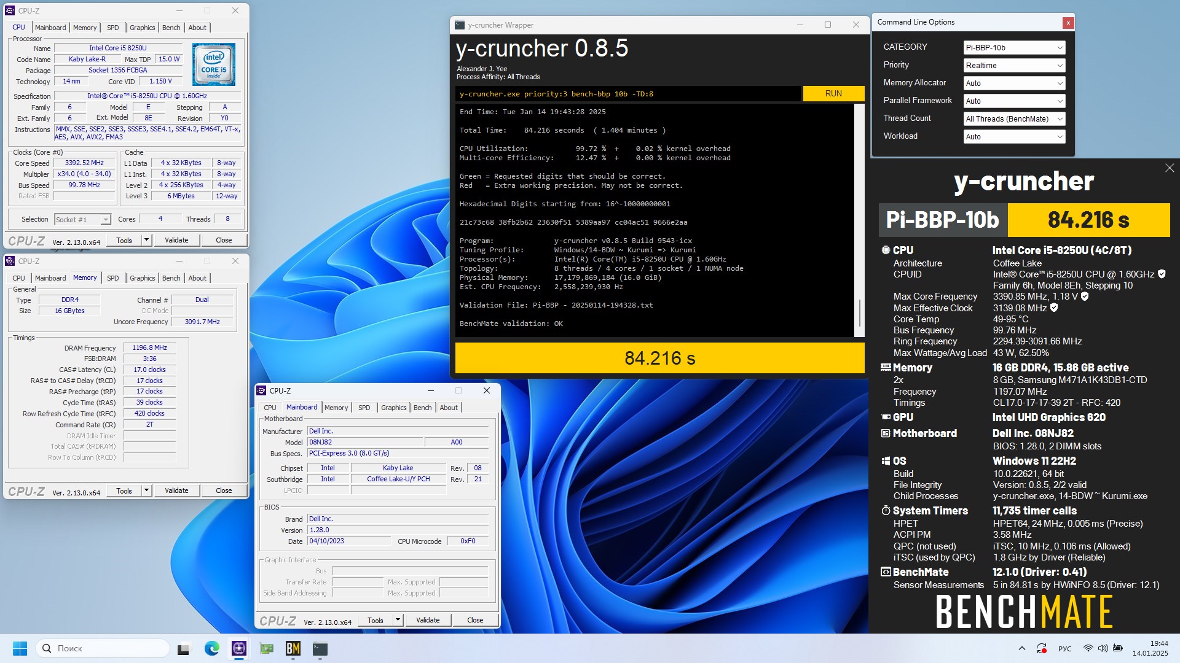The width and height of the screenshot is (1180, 663).
Task: Click Tools button in Mainboard CPU-Z window
Action: (376, 620)
